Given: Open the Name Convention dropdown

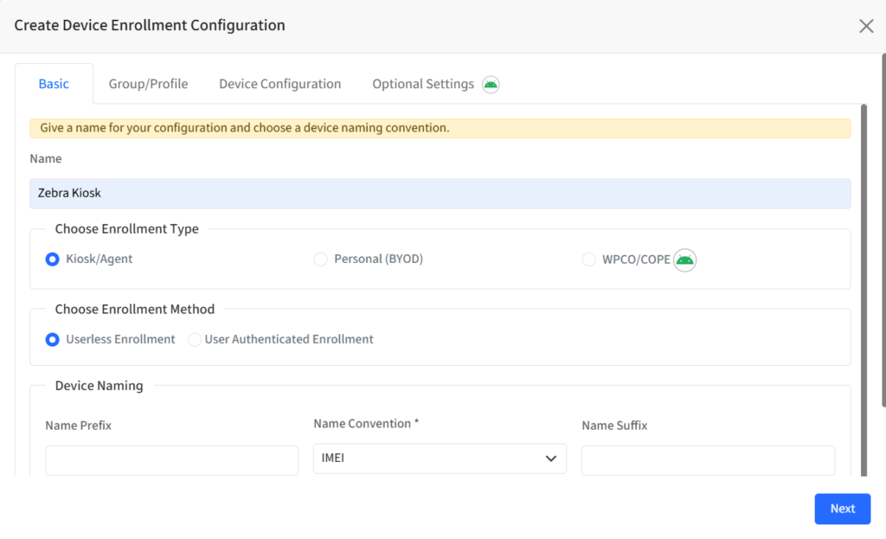Looking at the screenshot, I should (439, 459).
